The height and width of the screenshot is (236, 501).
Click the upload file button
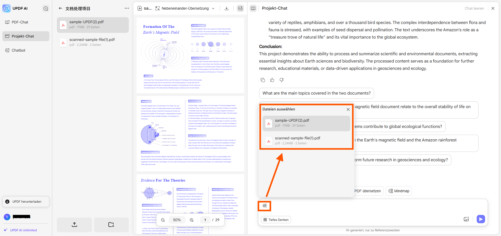[x=74, y=225]
